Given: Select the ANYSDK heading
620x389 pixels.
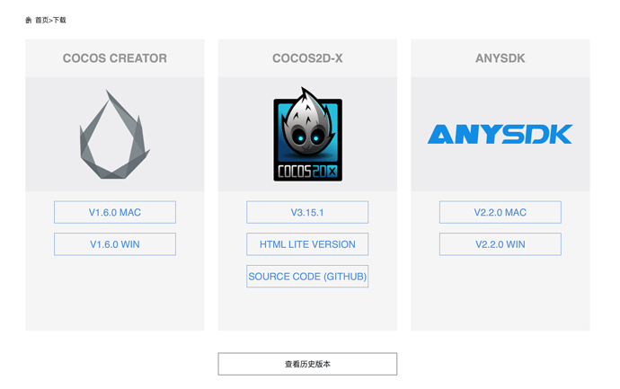Looking at the screenshot, I should point(500,58).
